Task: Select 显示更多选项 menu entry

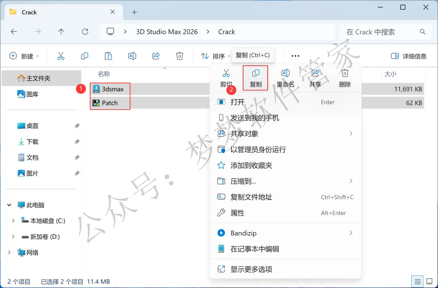Action: point(286,269)
